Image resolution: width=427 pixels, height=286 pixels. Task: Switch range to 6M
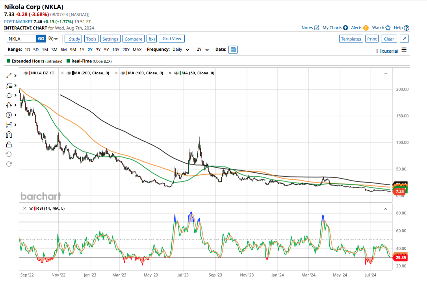pos(63,50)
